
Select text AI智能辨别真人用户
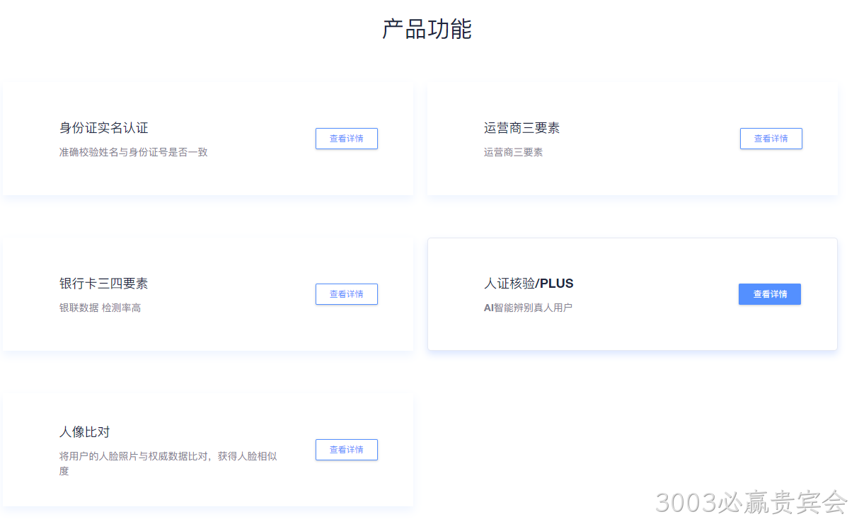[528, 308]
